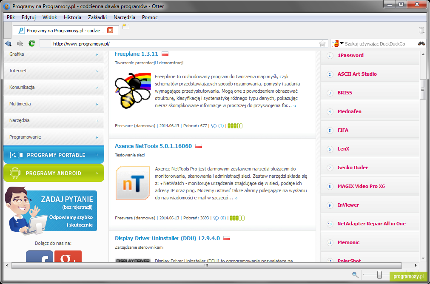Open the Pomoc menu
This screenshot has width=430, height=284.
(x=150, y=17)
